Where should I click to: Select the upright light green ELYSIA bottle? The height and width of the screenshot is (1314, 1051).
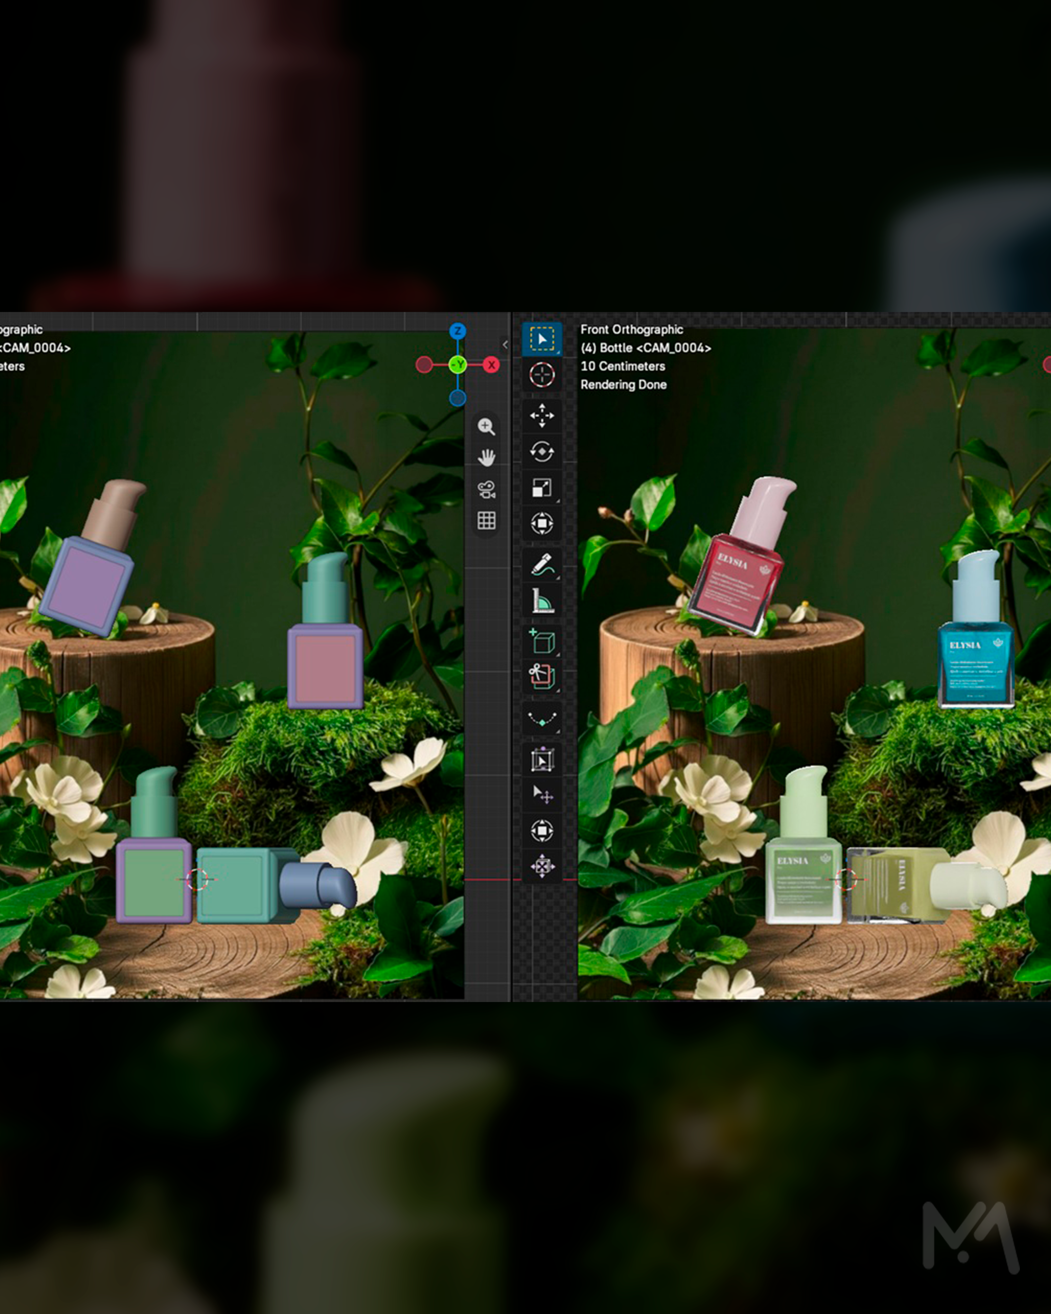click(804, 845)
